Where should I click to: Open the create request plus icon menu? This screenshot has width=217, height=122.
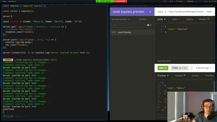point(149,25)
